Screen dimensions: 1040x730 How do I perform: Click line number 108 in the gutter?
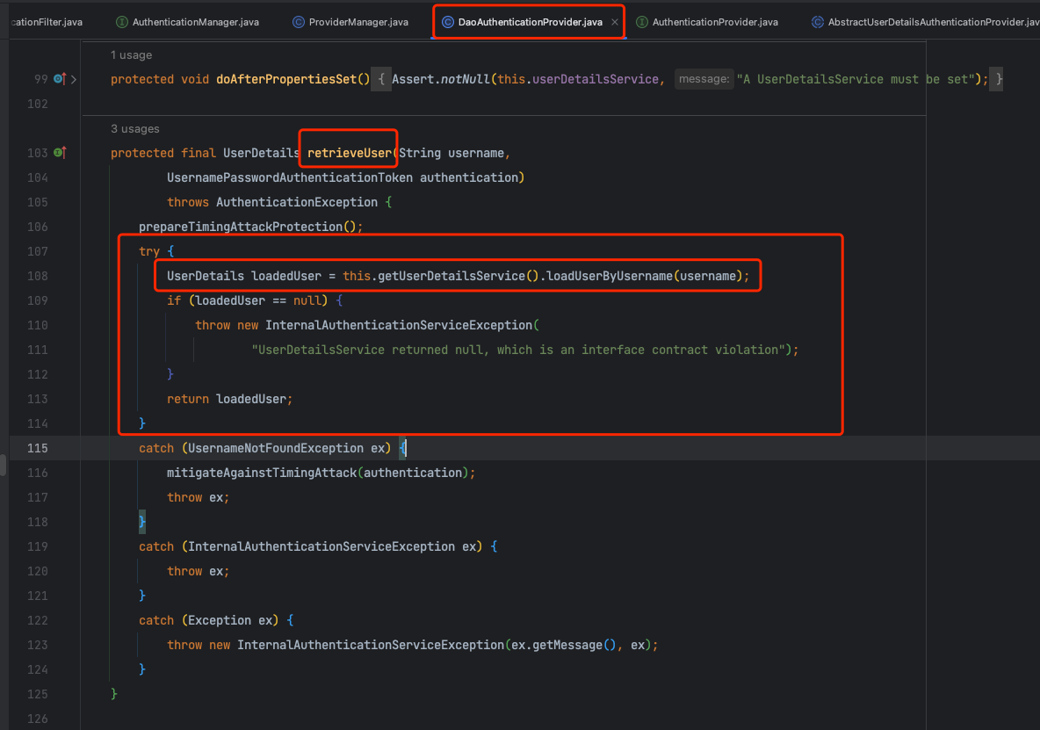click(37, 276)
